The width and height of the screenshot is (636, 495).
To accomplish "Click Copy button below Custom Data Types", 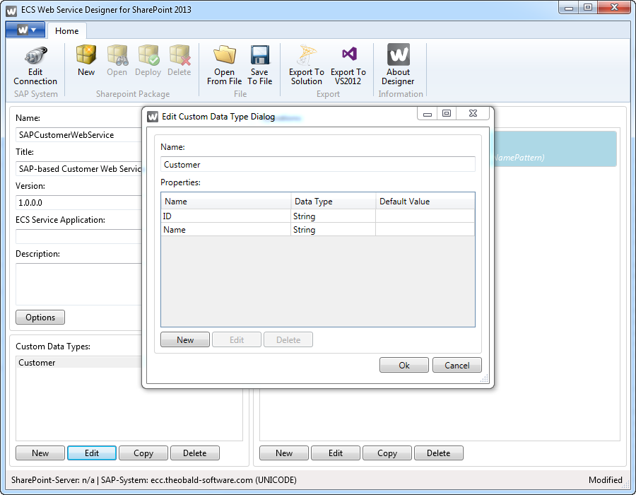I will pyautogui.click(x=143, y=453).
